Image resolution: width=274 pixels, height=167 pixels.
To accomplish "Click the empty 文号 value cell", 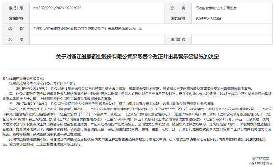I will (97, 39).
